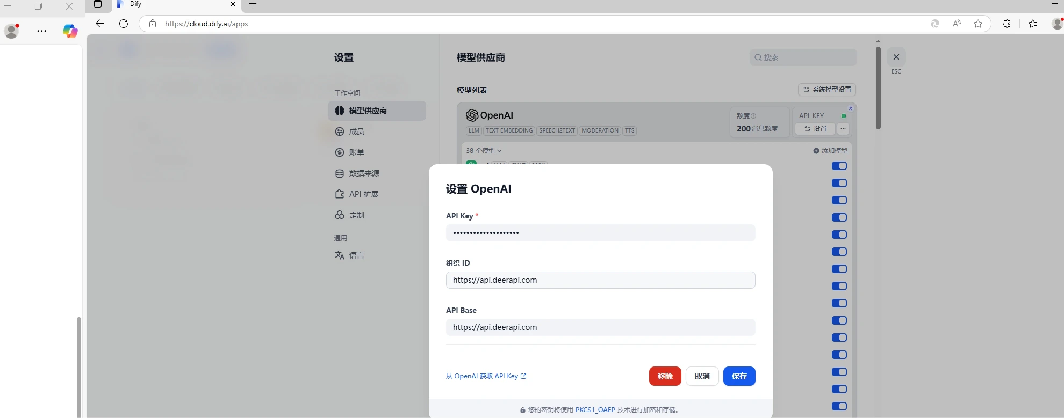
Task: Open the 从 OpenAI 获取 API Key link
Action: (486, 376)
